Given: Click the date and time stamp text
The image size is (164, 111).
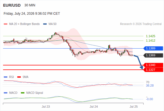Looking at the screenshot, I should pos(32,14).
